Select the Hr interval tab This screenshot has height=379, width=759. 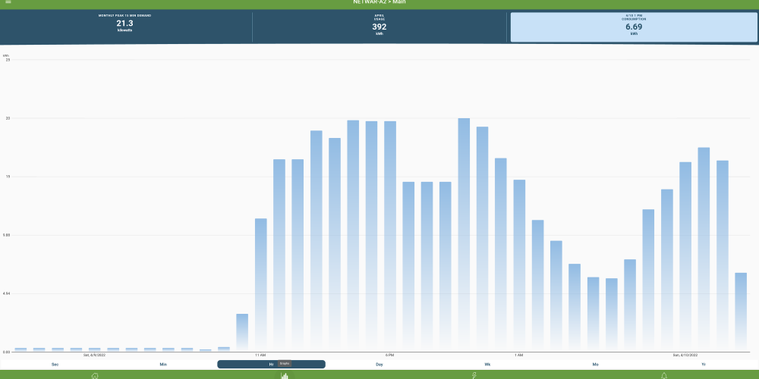[x=271, y=365]
